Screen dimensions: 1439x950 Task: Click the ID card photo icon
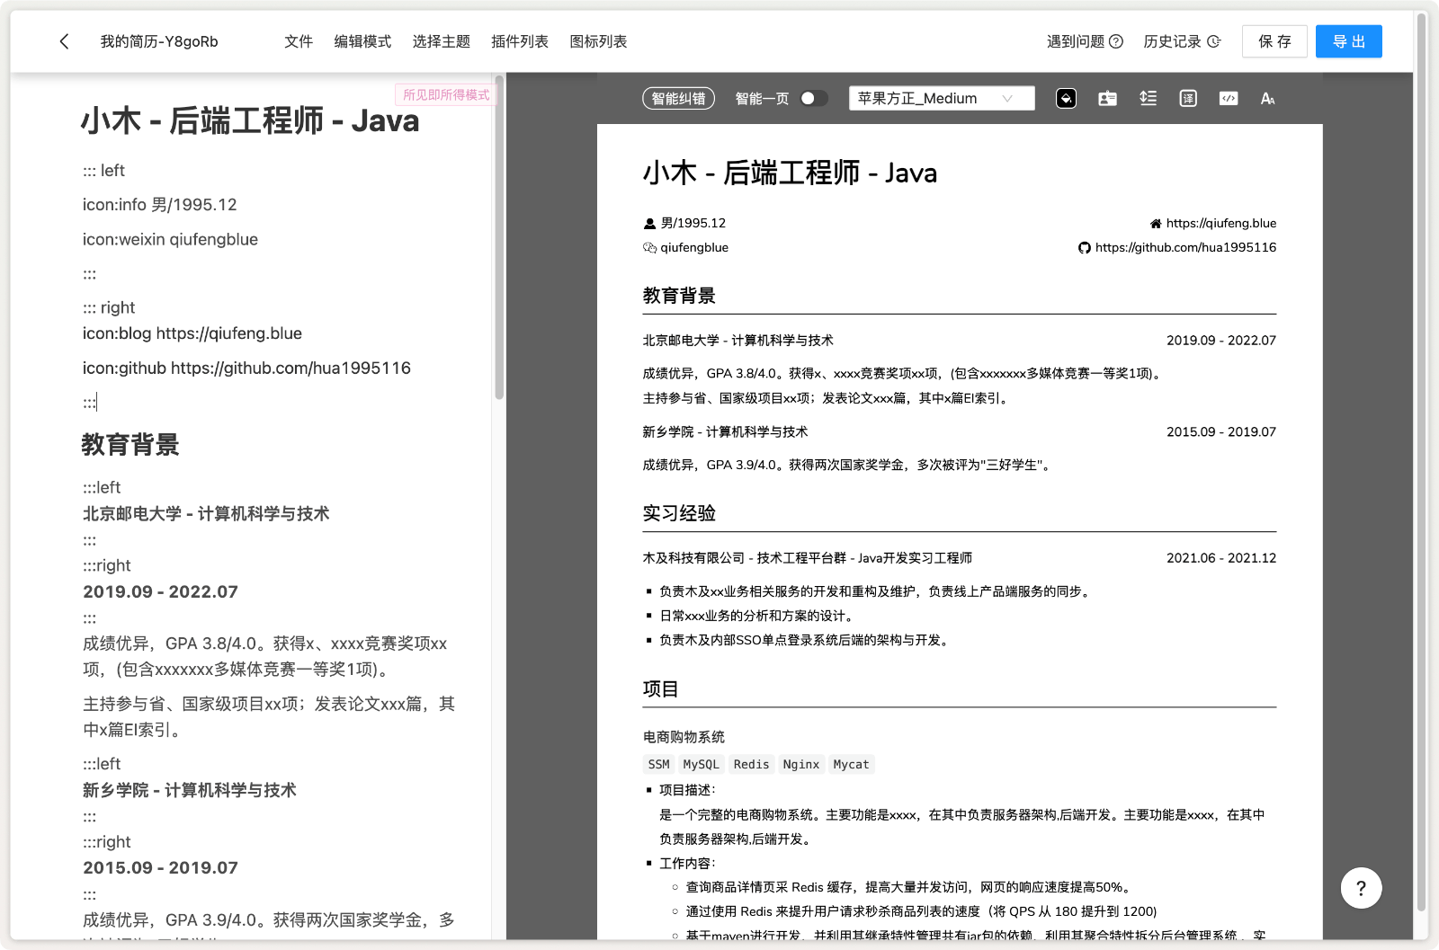[x=1107, y=99]
